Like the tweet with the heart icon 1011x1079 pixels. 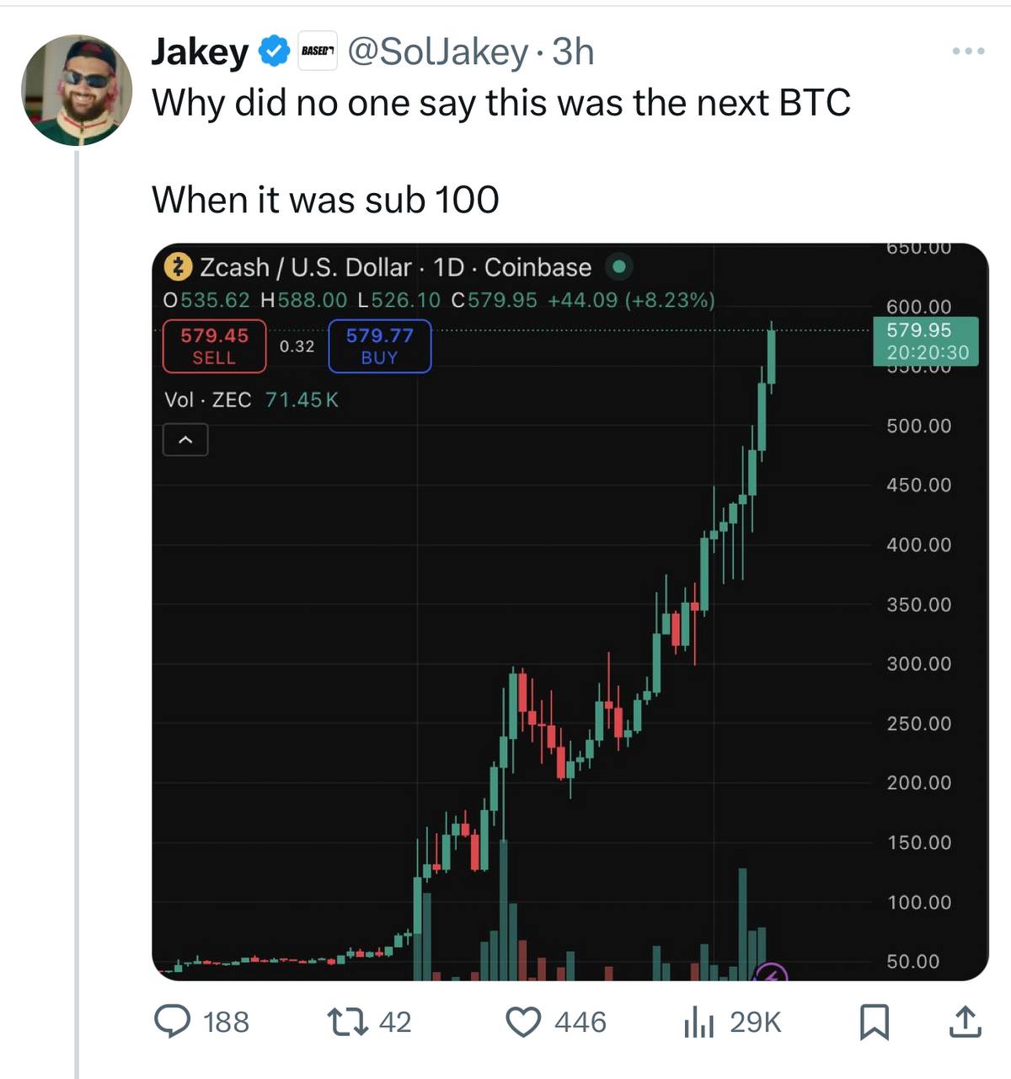pos(523,1022)
